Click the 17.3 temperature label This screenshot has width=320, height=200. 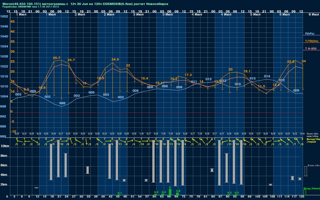tap(188, 75)
